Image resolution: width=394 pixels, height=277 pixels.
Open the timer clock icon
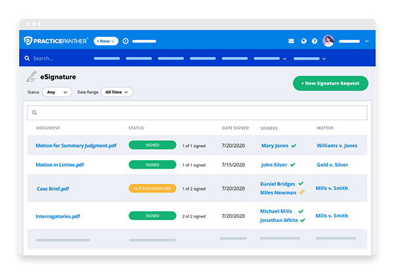click(x=125, y=41)
